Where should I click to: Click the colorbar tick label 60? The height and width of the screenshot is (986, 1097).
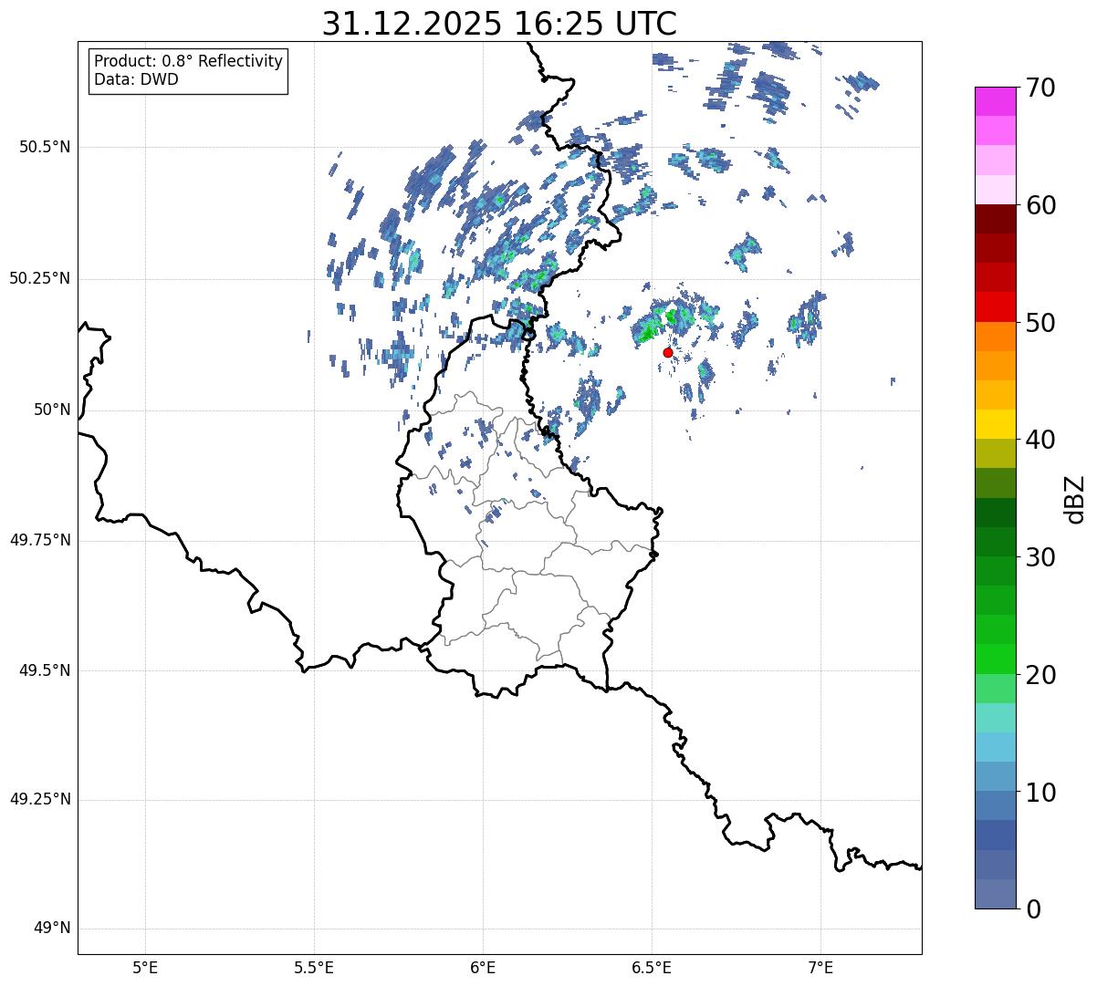tap(1041, 205)
